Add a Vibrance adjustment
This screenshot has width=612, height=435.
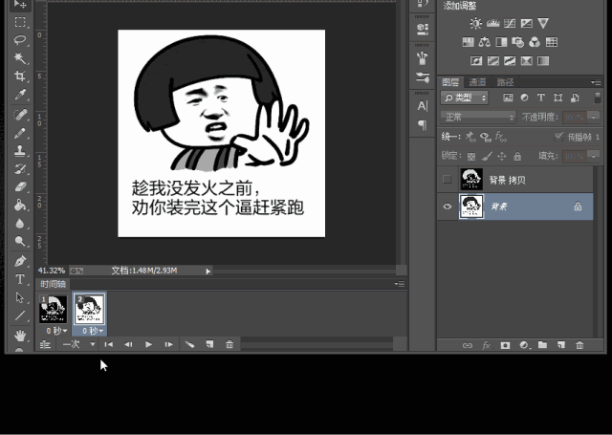click(x=543, y=23)
